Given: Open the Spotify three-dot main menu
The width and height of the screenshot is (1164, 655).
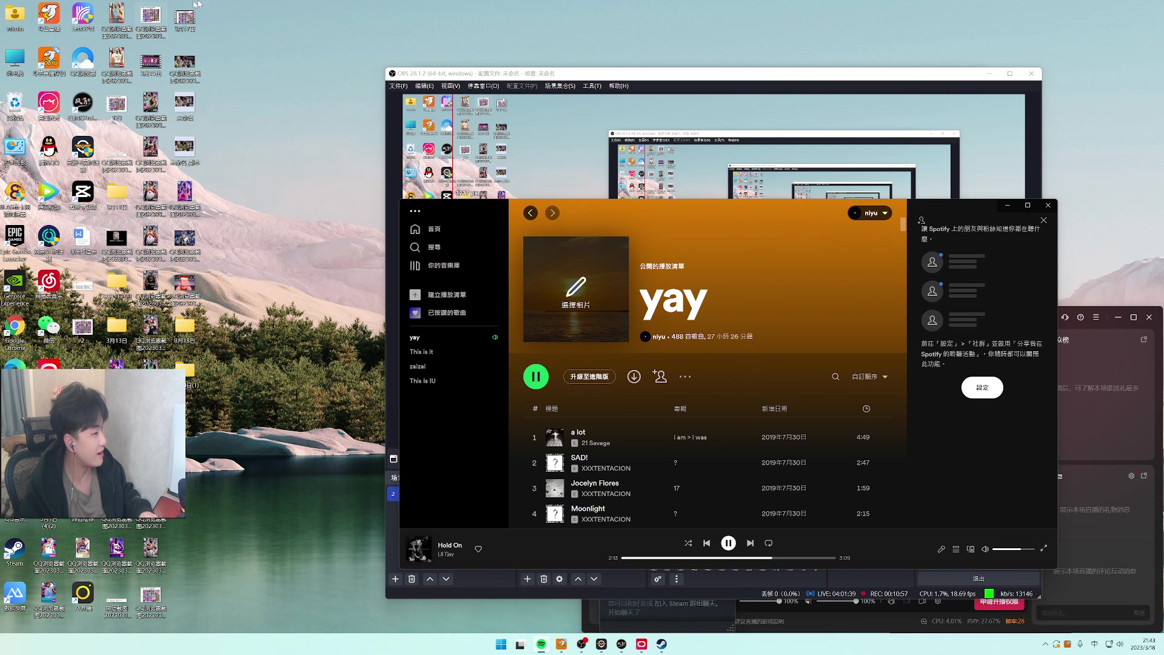Looking at the screenshot, I should [x=415, y=212].
